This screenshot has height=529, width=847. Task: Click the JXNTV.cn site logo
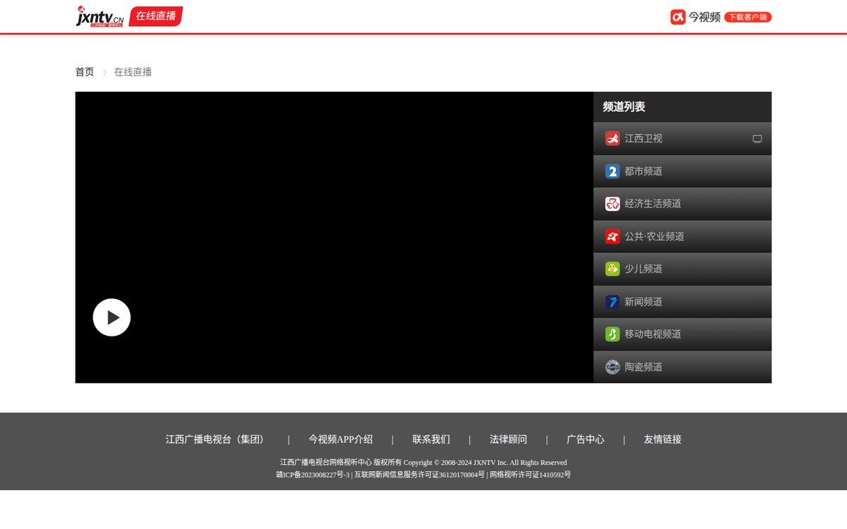click(x=100, y=16)
